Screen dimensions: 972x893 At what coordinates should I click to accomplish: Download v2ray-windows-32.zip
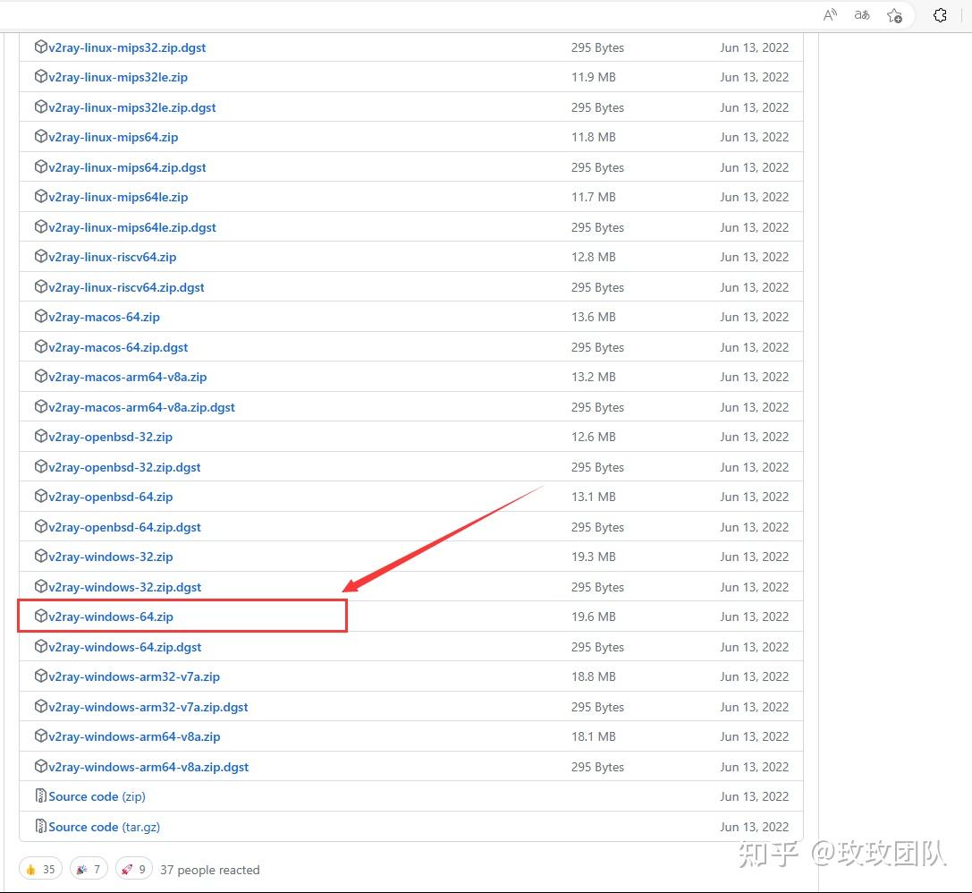[110, 557]
